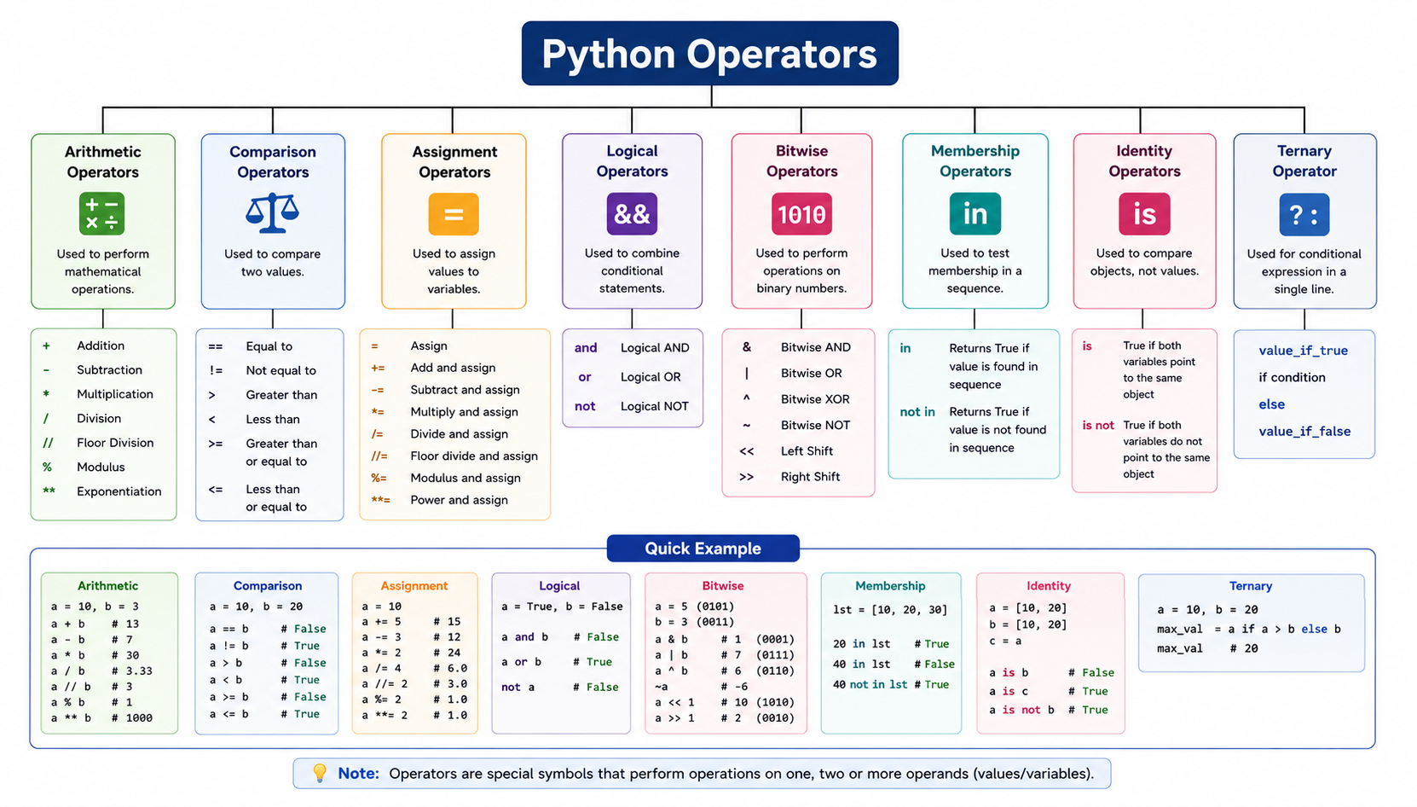1417x807 pixels.
Task: Click the 'a **= 2 # 1.0' example line
Action: point(414,715)
